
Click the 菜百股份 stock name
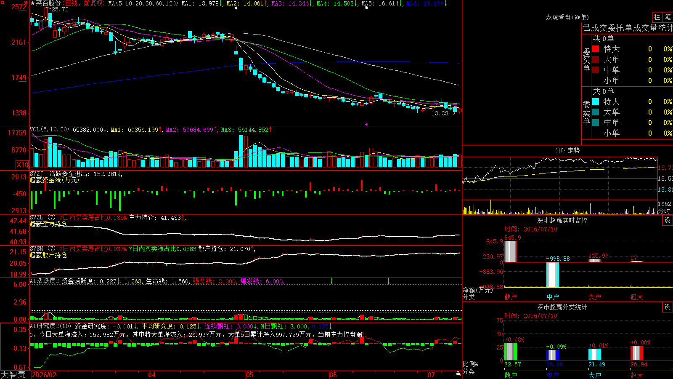48,3
